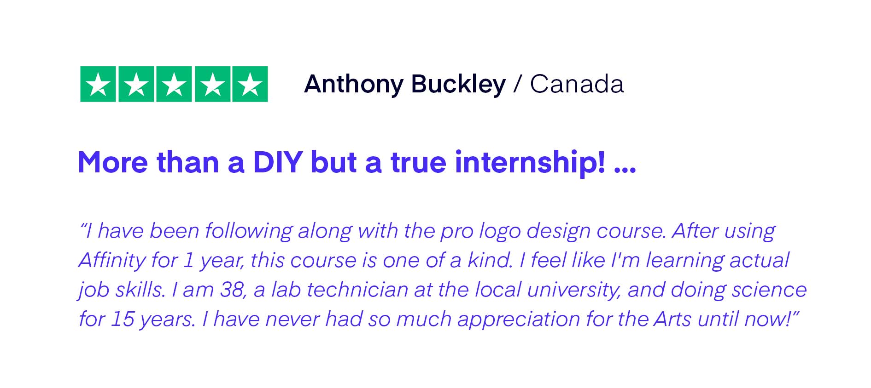The height and width of the screenshot is (388, 871).
Task: Click the reviewer name Anthony Buckley
Action: coord(404,84)
